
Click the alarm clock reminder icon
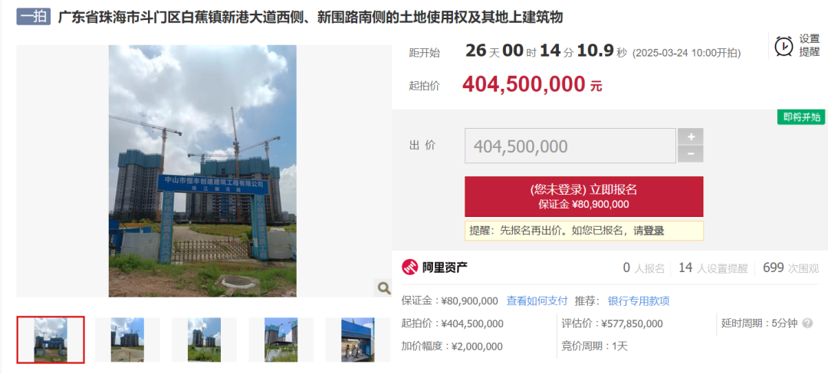pyautogui.click(x=784, y=46)
